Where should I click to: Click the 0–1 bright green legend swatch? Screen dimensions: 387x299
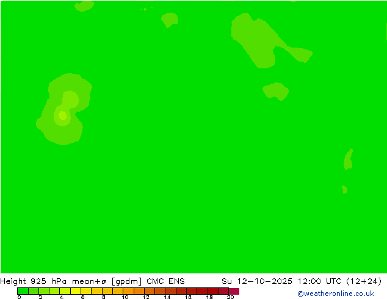click(23, 291)
